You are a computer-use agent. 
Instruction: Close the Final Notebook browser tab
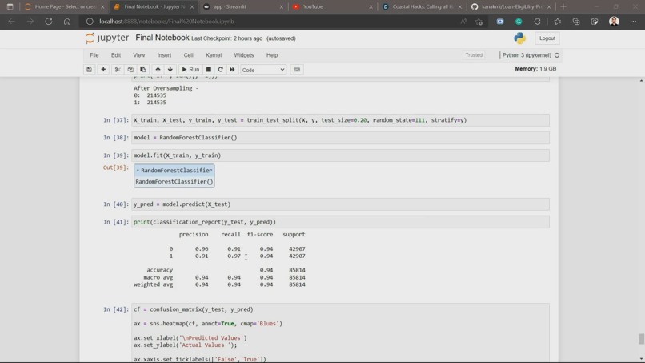tap(192, 7)
